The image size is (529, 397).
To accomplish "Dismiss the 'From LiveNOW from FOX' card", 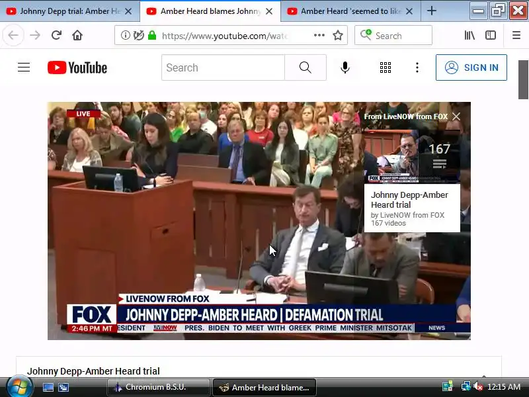I will [456, 116].
